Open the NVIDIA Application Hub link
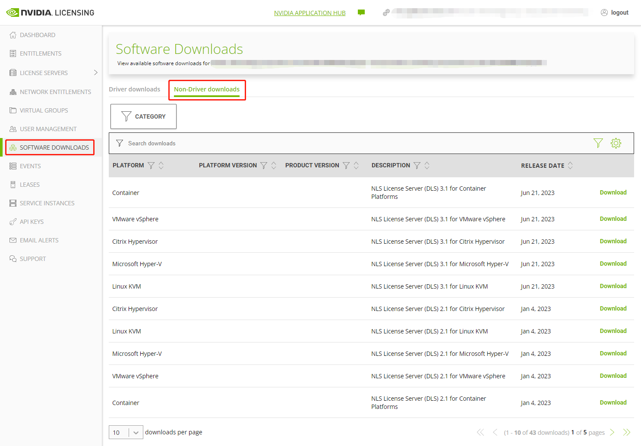 (x=310, y=13)
